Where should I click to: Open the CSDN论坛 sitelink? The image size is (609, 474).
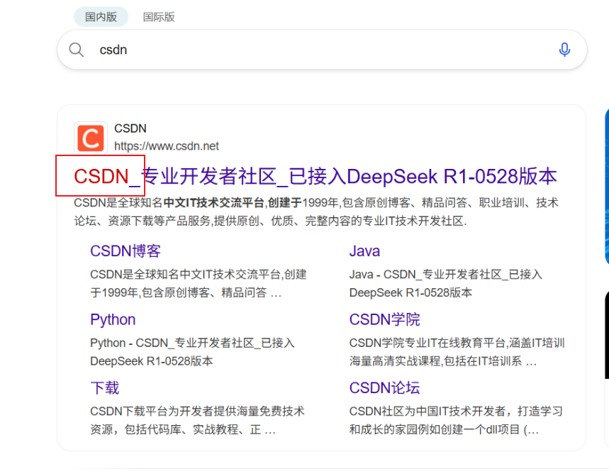(x=384, y=388)
